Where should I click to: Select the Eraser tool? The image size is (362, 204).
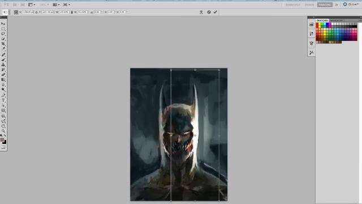3,74
